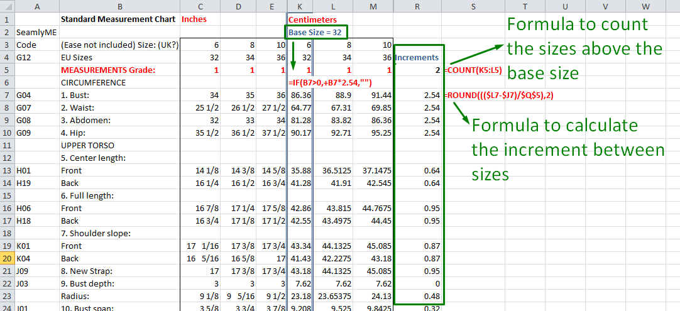Click the 'Increments' header cell
Viewport: 680px width, 311px height.
click(x=417, y=57)
